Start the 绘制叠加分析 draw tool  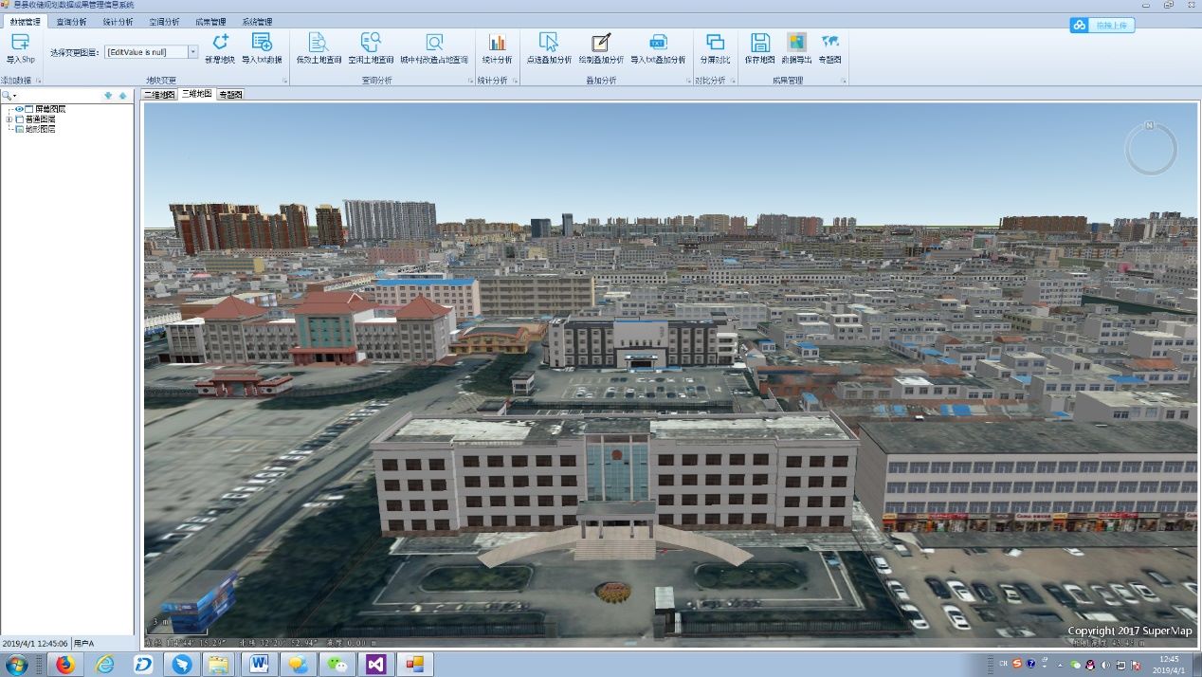point(601,43)
